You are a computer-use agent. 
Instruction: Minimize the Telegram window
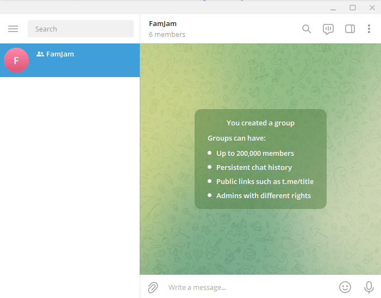[333, 8]
